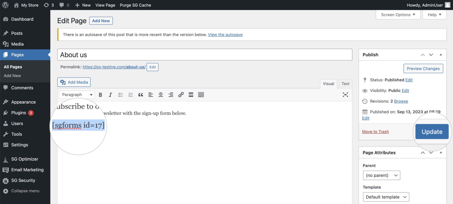Open Dashboard in the sidebar
453x204 pixels.
(x=25, y=19)
